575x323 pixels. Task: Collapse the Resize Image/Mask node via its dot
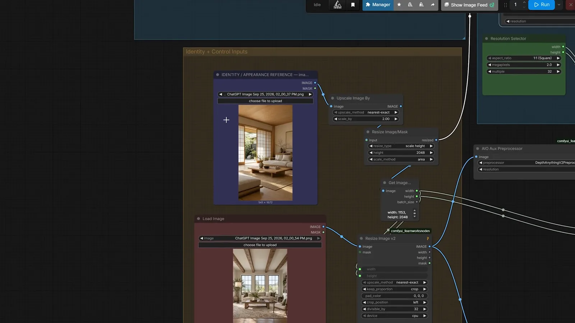(x=368, y=132)
